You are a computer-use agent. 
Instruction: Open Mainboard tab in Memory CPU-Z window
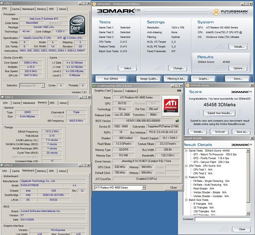29,103
